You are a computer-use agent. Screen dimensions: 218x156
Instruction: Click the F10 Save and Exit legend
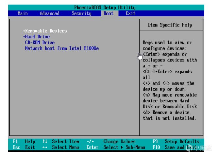coord(175,147)
